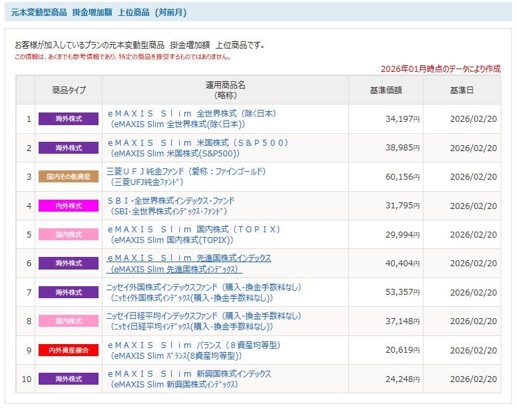Click the intro text お客様が加入しているプラン
518x408 pixels.
139,45
